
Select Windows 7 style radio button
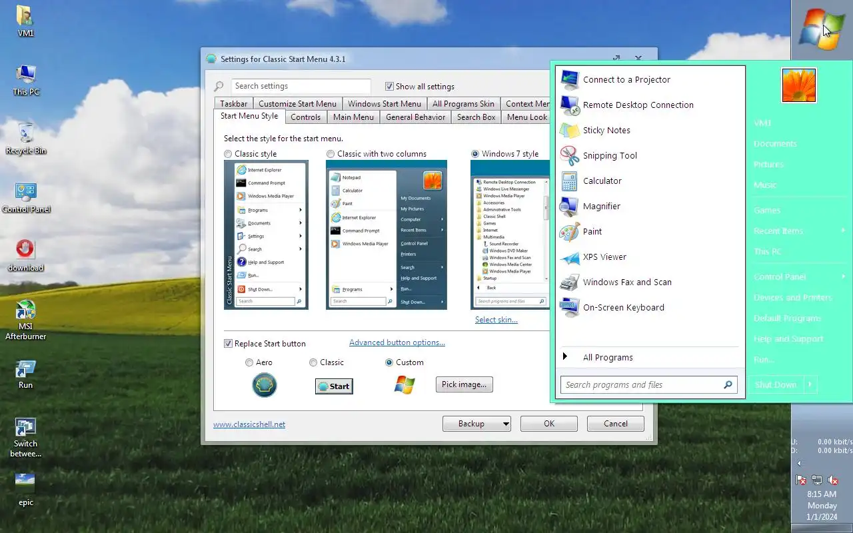click(475, 154)
